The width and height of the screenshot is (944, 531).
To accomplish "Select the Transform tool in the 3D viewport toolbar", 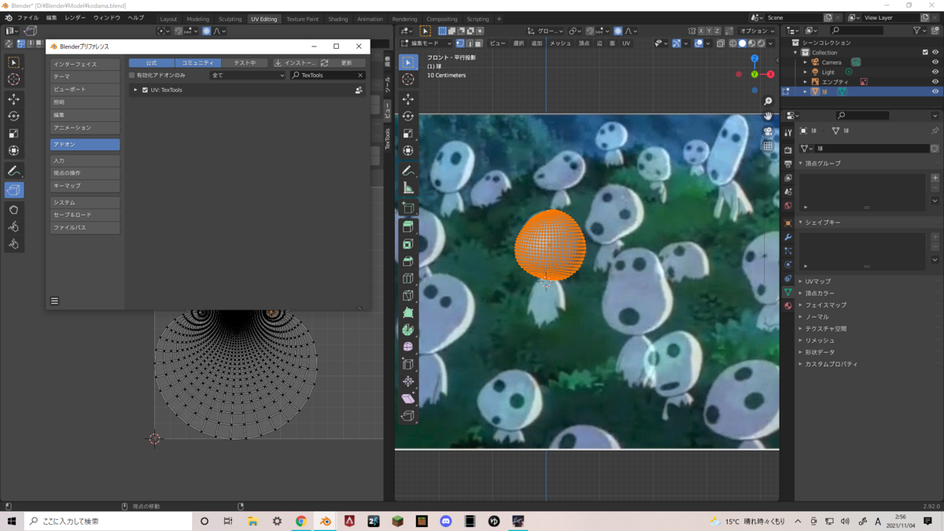I will [407, 151].
